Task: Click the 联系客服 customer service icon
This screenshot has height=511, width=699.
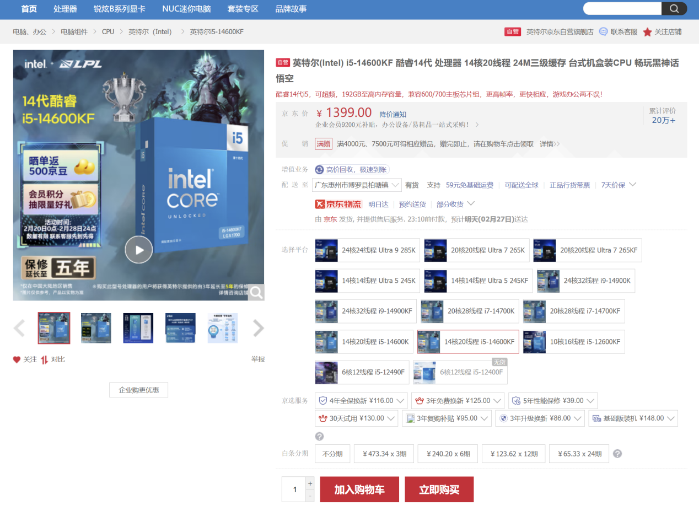Action: click(604, 32)
